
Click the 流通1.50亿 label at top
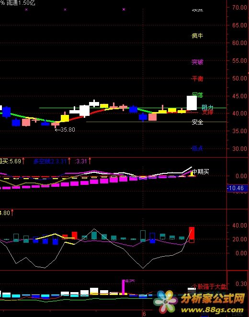(21, 3)
